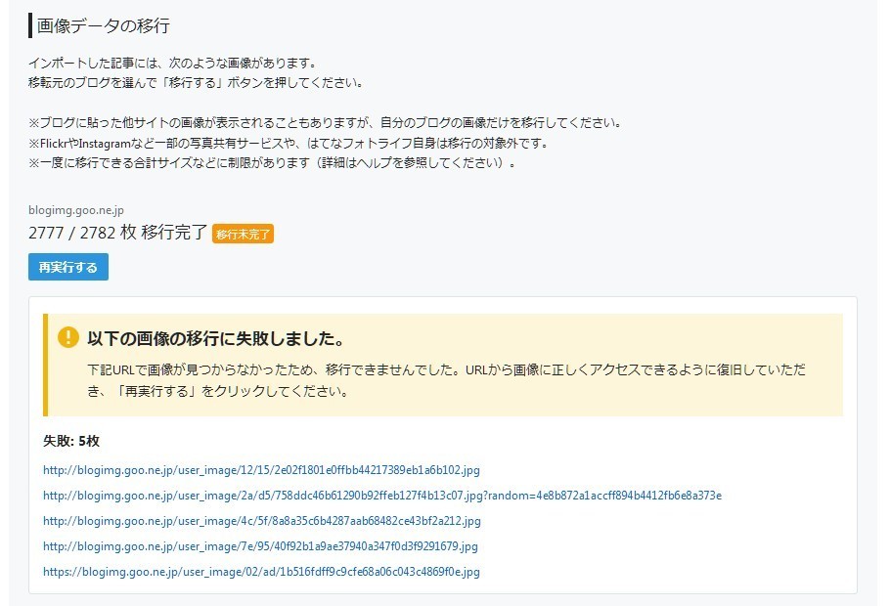This screenshot has height=606, width=890.
Task: Click the 以下の画像の移行に失敗しました。 heading
Action: coord(216,338)
